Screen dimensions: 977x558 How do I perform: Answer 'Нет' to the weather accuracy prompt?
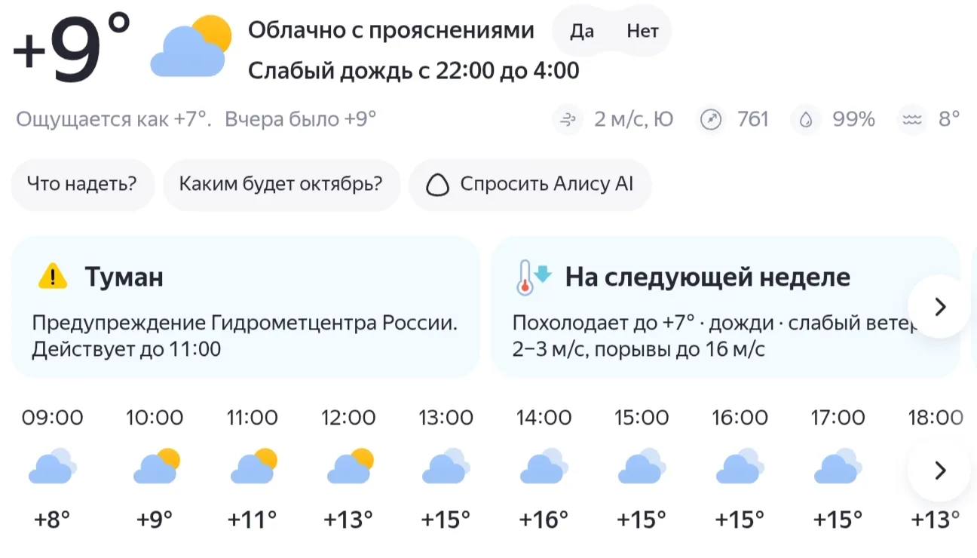pyautogui.click(x=642, y=31)
